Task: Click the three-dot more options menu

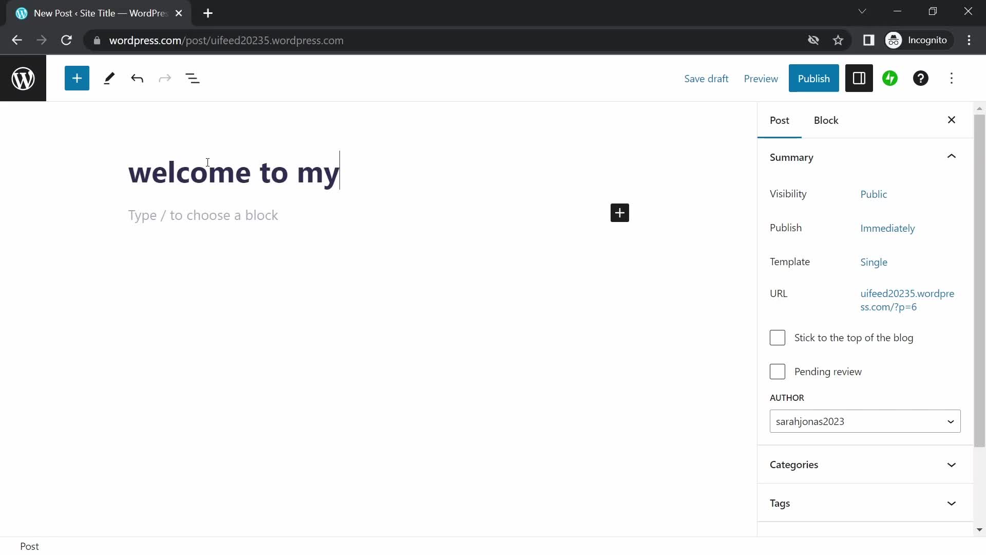Action: (952, 78)
